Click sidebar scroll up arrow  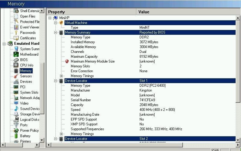(x=42, y=11)
